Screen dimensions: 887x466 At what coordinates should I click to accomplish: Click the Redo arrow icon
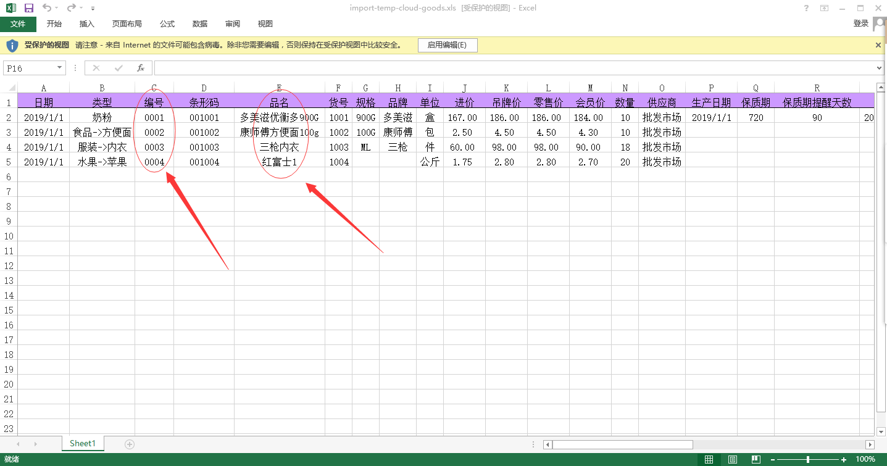tap(71, 8)
